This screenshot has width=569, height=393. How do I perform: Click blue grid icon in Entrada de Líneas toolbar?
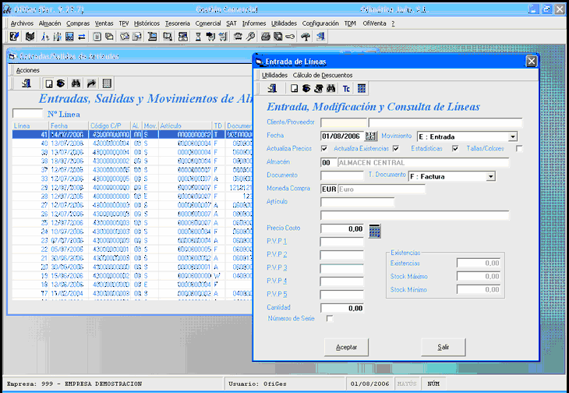pos(362,88)
